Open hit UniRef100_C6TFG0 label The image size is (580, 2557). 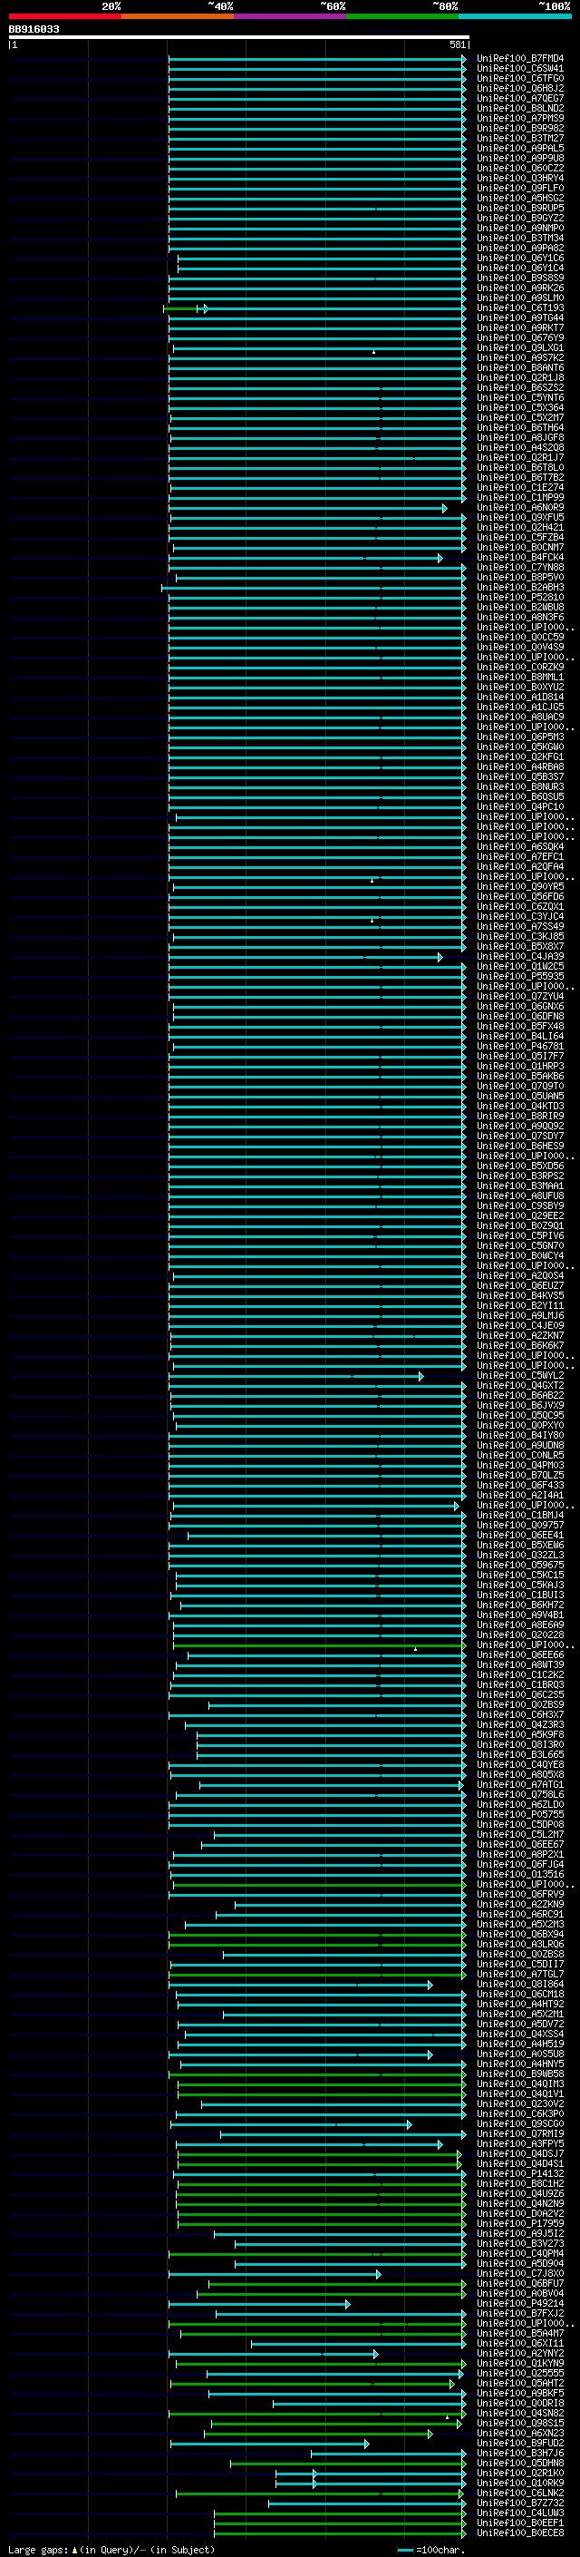[520, 78]
